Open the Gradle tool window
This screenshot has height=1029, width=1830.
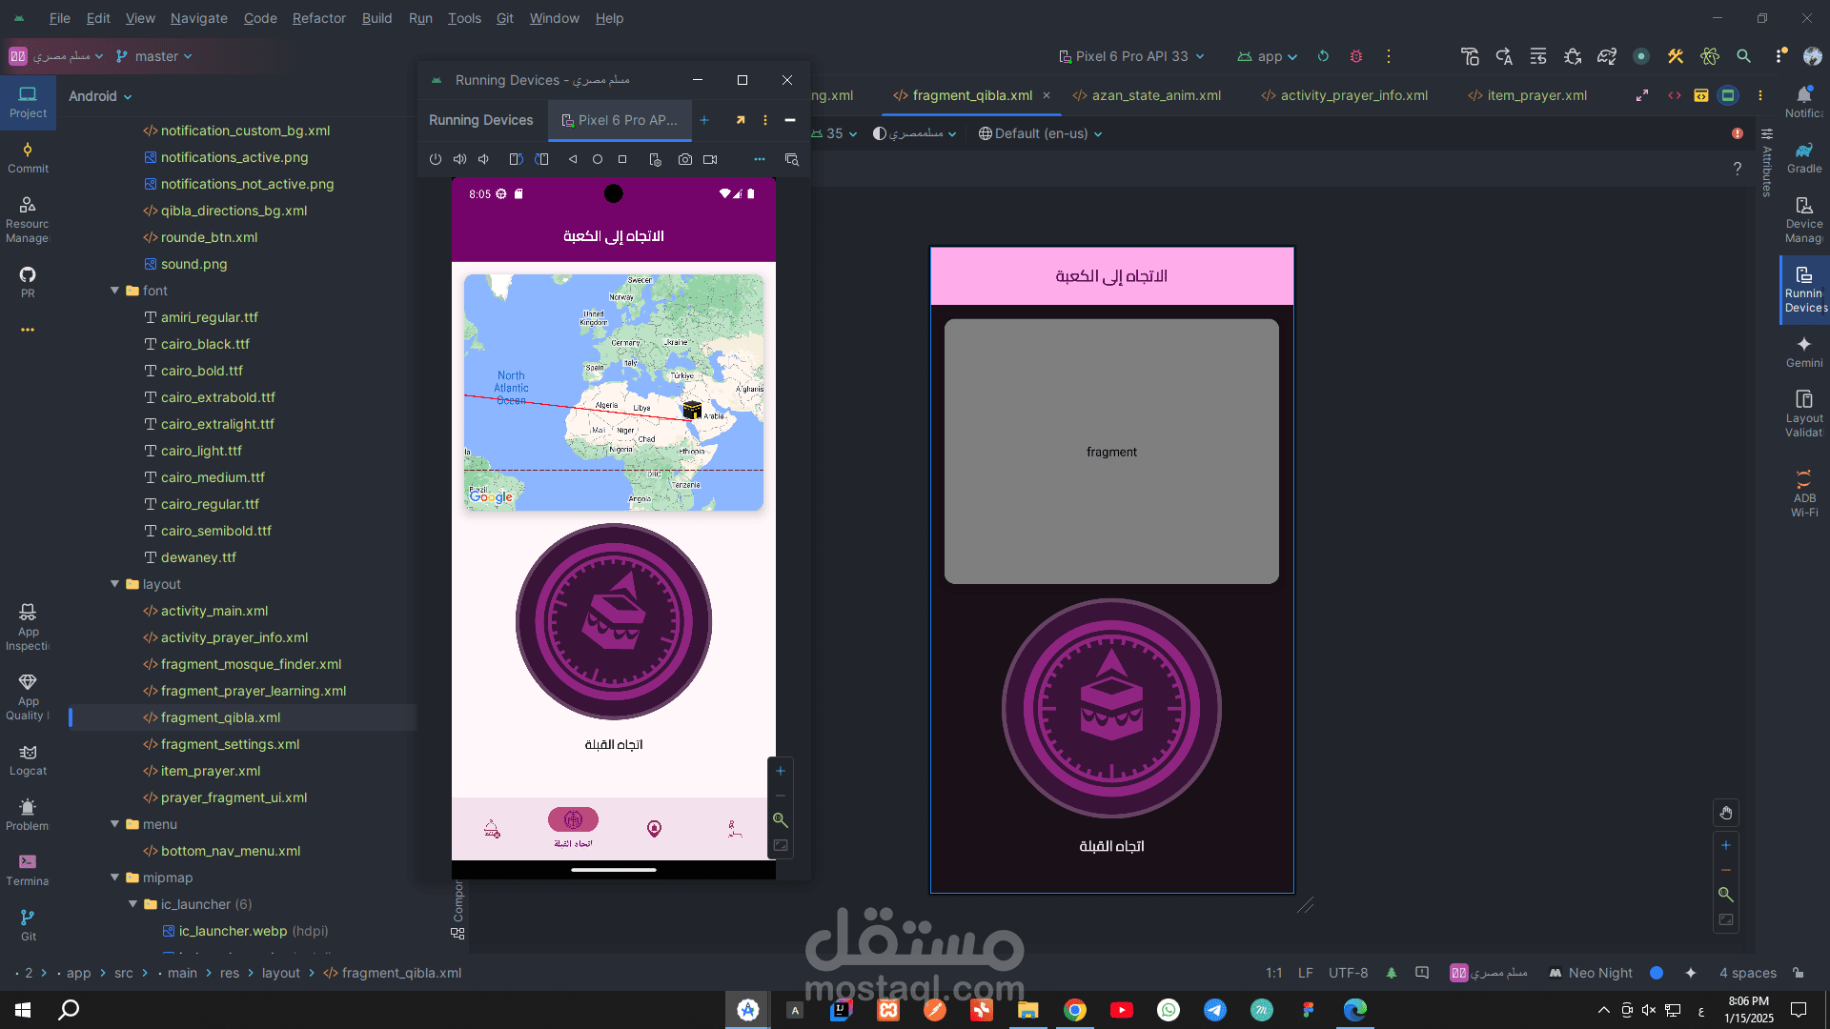click(1803, 157)
